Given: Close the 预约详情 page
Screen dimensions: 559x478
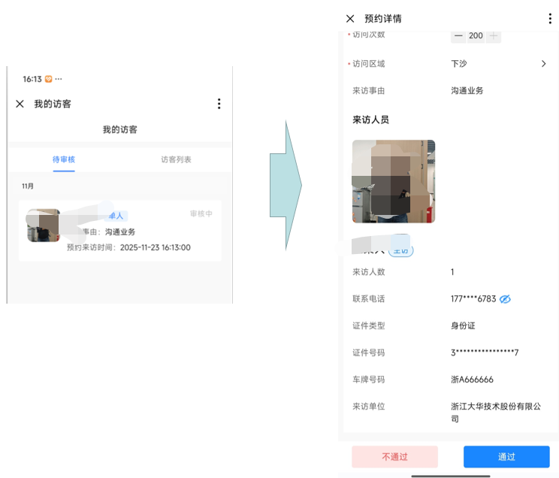Looking at the screenshot, I should tap(350, 19).
